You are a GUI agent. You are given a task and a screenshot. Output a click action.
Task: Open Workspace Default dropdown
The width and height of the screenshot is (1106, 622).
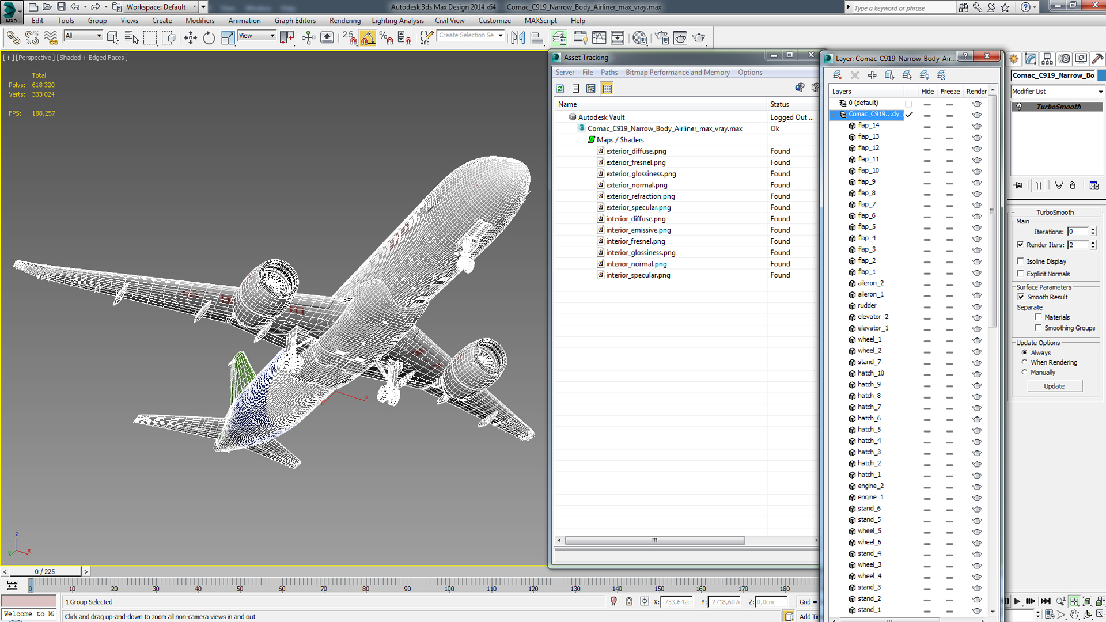(x=161, y=7)
